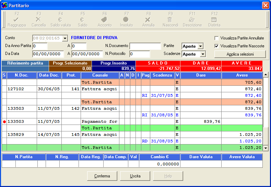
Task: Click the Help button
Action: coord(168,176)
